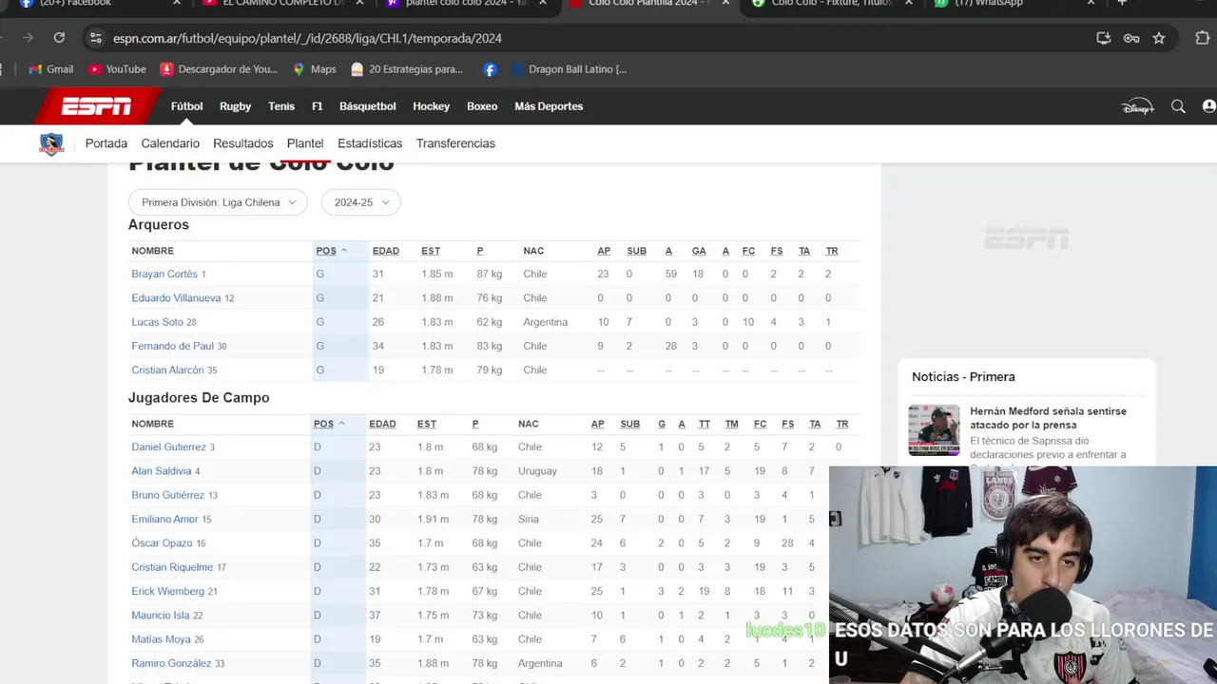Go to team Transferencias tab
Screen dimensions: 1217x684
tap(455, 143)
